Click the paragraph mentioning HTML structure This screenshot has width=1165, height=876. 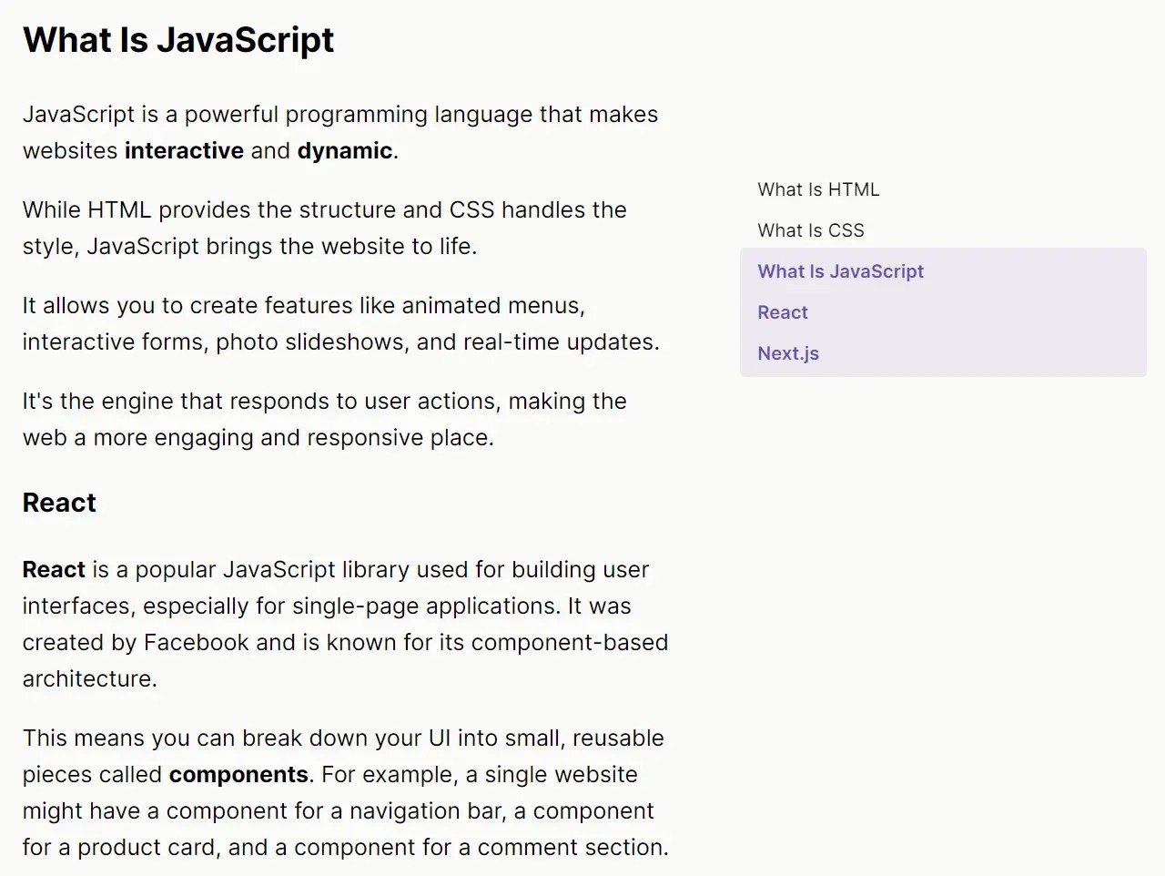coord(324,228)
